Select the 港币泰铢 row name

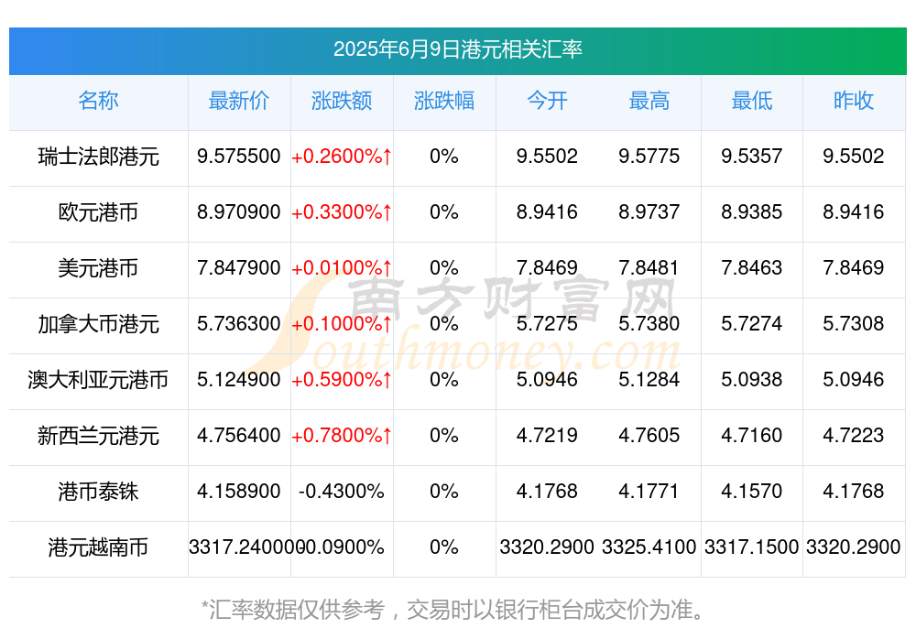click(98, 492)
